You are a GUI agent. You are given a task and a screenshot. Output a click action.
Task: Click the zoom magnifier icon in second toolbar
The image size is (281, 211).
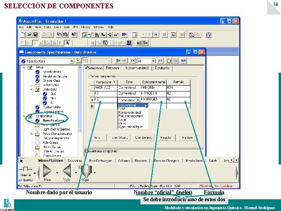point(105,43)
